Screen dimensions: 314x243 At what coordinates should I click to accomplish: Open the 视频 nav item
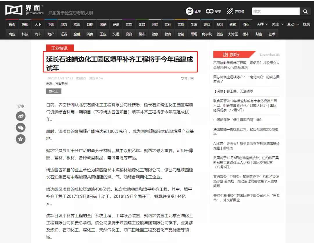pyautogui.click(x=220, y=24)
